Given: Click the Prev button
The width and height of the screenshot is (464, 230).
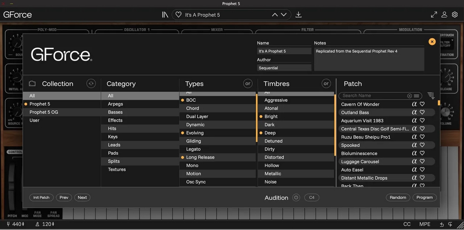Looking at the screenshot, I should (64, 197).
